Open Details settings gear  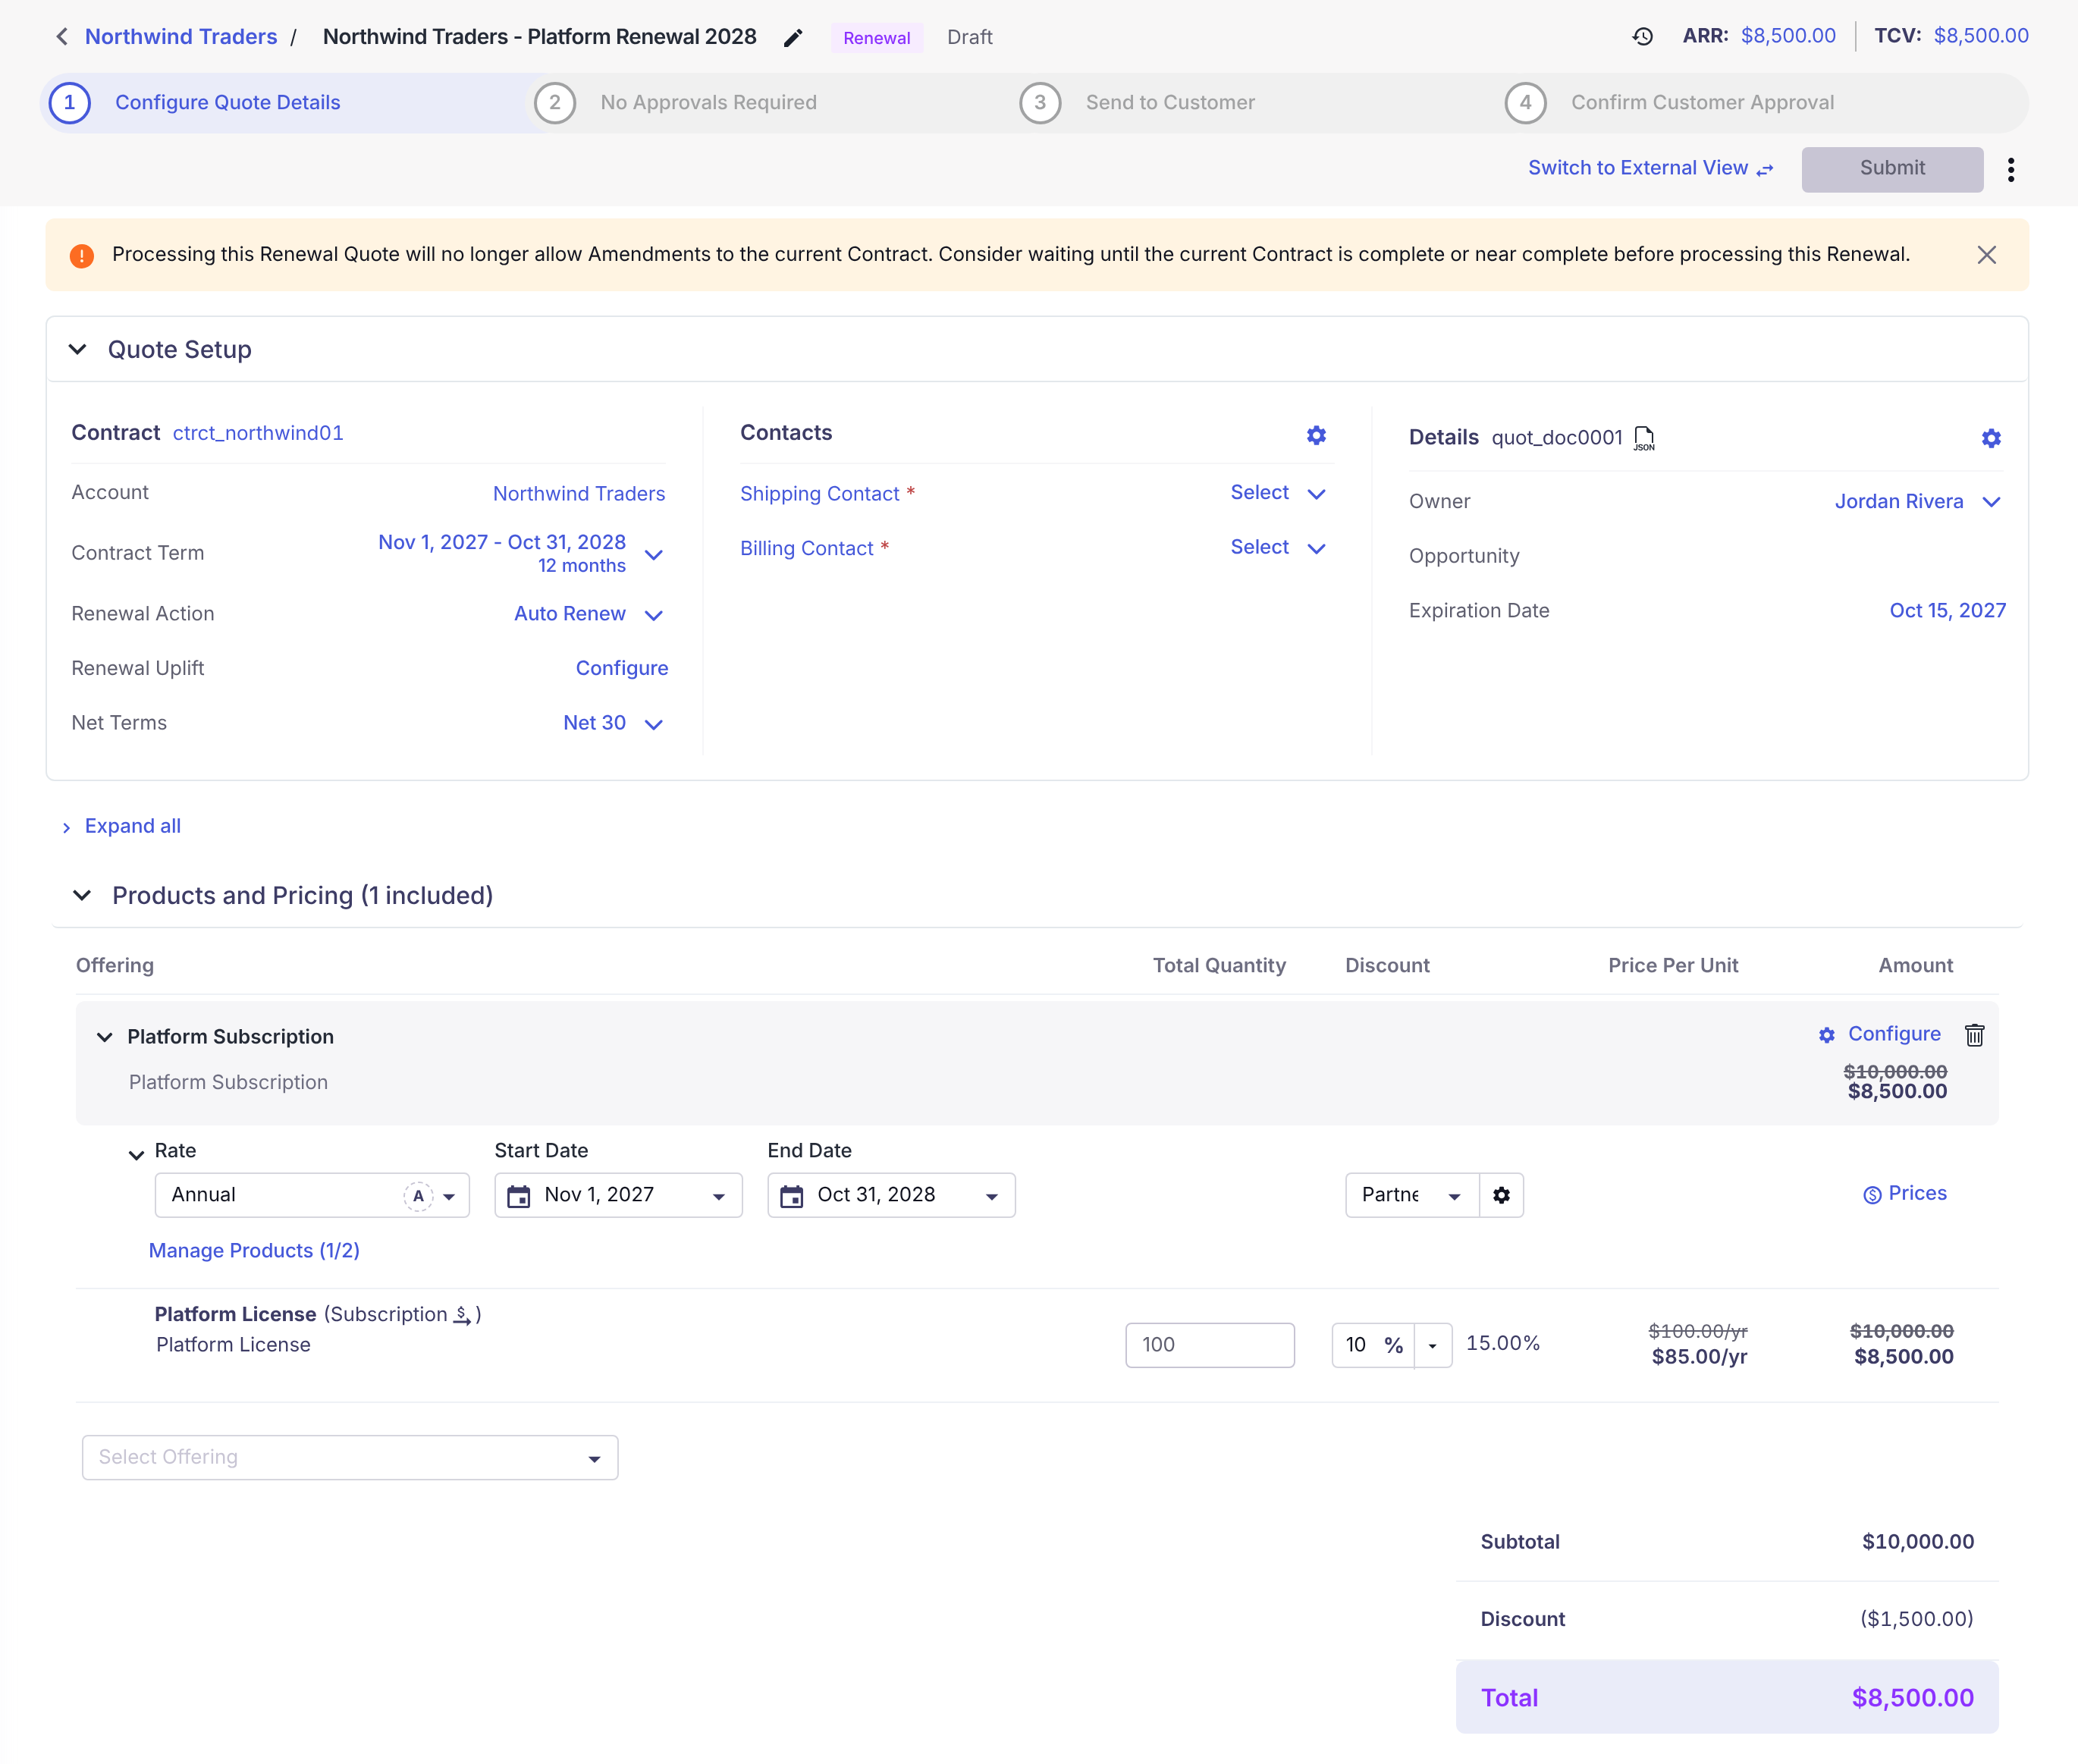tap(1991, 438)
